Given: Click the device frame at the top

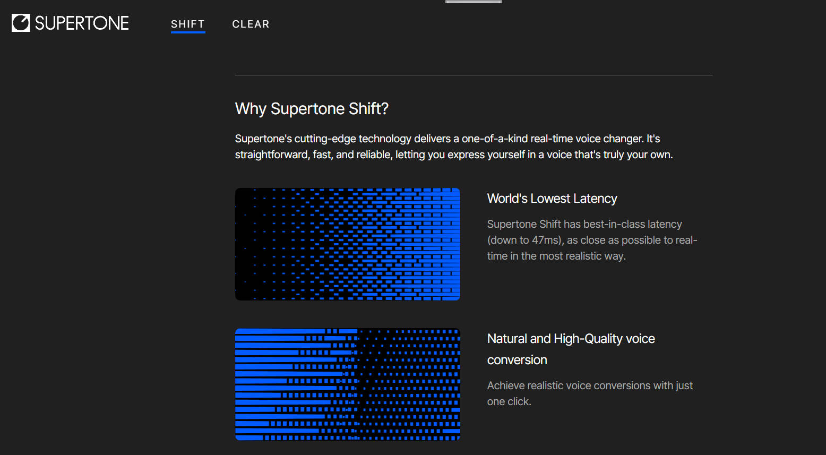Looking at the screenshot, I should click(x=472, y=2).
